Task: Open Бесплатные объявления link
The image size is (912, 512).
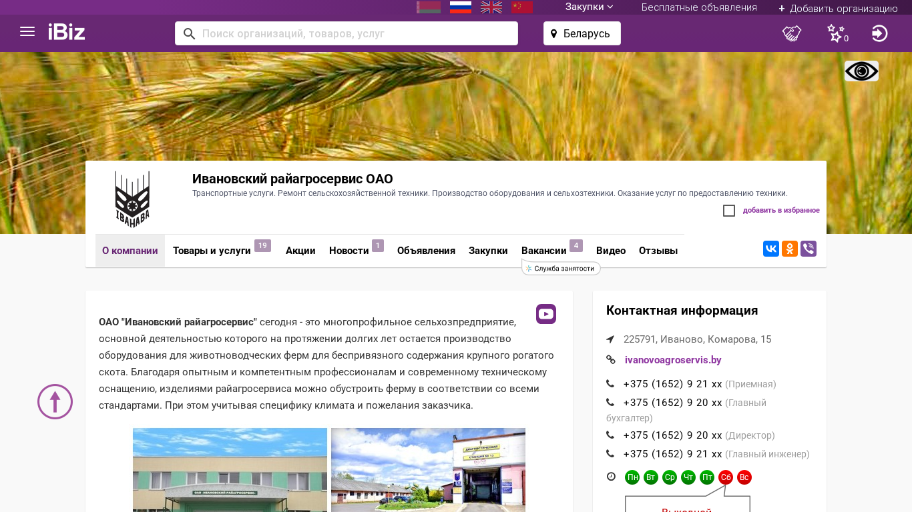Action: pos(699,7)
